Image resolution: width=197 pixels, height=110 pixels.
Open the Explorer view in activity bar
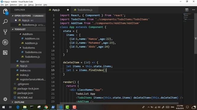pyautogui.click(x=5, y=12)
